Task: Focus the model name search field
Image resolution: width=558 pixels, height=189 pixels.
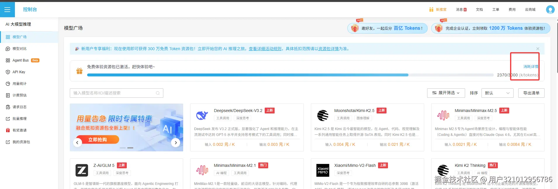Action: click(117, 93)
